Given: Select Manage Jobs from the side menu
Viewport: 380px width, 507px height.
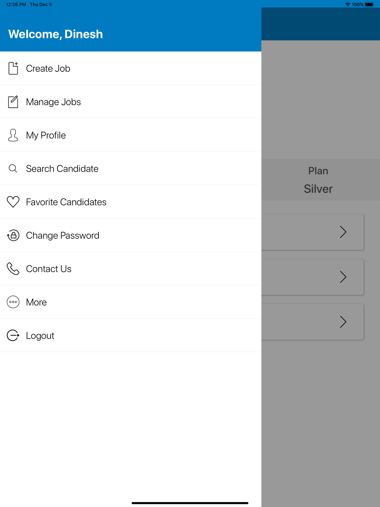Looking at the screenshot, I should 54,102.
